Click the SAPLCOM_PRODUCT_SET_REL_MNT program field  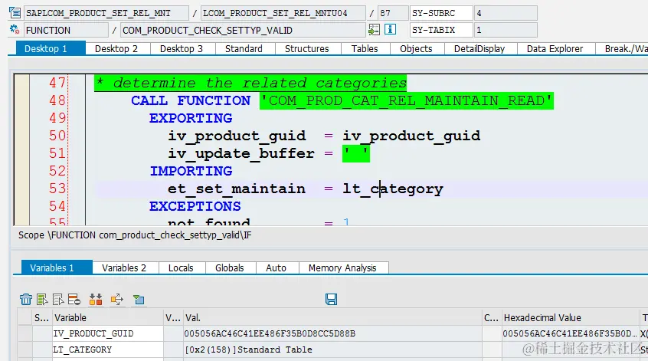(x=106, y=13)
